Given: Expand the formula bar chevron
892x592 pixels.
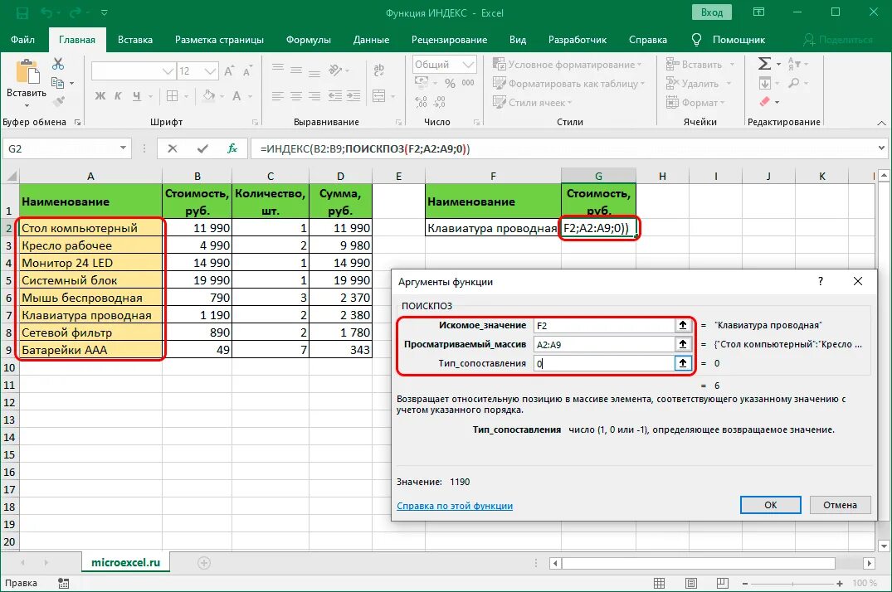Looking at the screenshot, I should coord(882,148).
